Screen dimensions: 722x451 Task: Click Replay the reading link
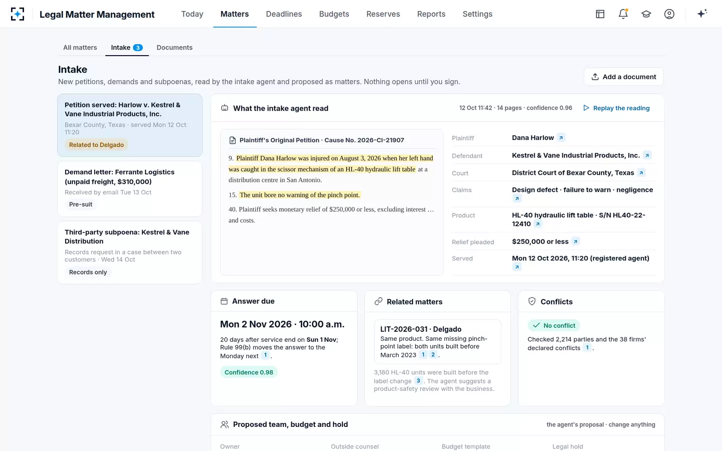616,108
